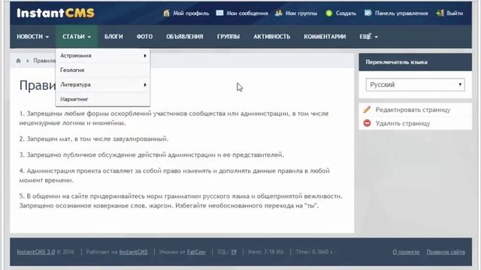The height and width of the screenshot is (270, 481).
Task: Click the breadcrumb home icon
Action: pos(18,61)
